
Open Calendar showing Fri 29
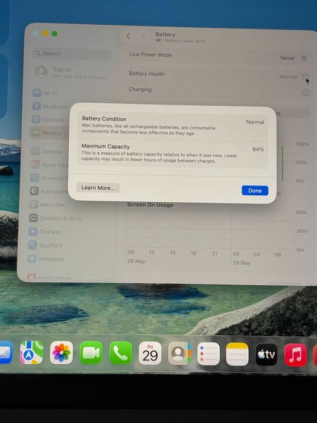[150, 353]
